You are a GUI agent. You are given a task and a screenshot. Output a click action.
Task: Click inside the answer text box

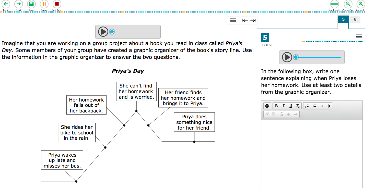[312, 153]
